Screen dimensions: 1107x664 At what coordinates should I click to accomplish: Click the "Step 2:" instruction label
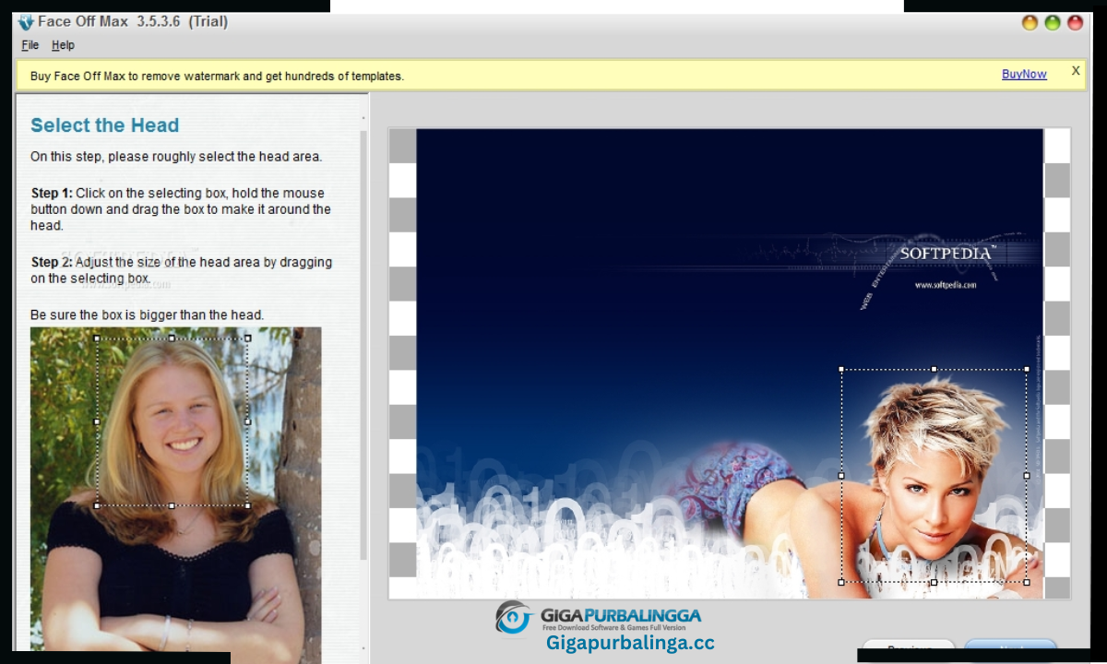pos(52,263)
